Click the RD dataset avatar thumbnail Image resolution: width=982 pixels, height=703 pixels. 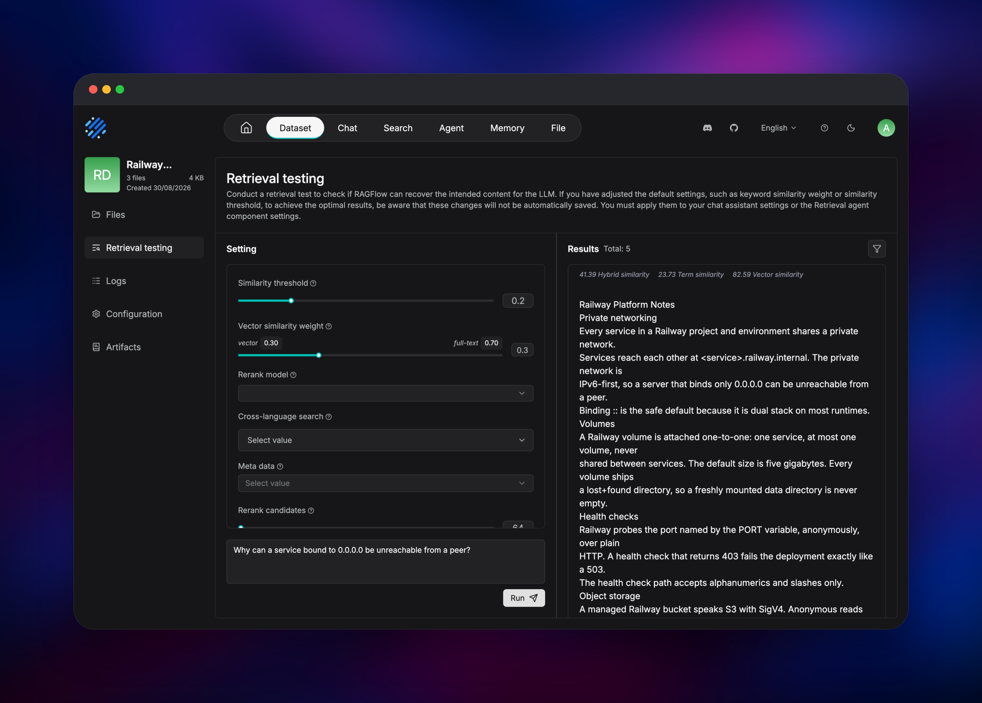(102, 175)
